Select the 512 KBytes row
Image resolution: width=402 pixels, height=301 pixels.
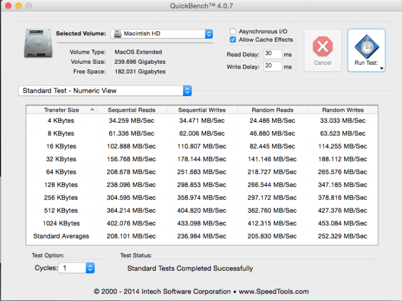click(x=202, y=210)
